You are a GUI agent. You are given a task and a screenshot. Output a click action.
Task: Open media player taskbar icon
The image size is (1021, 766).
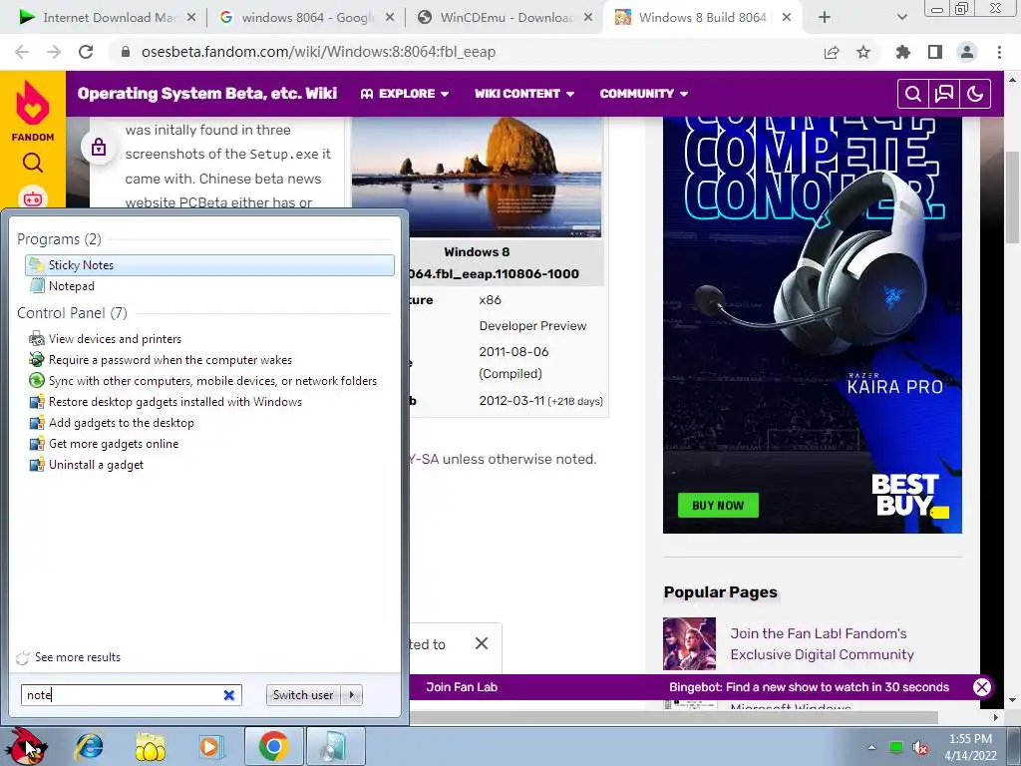210,746
